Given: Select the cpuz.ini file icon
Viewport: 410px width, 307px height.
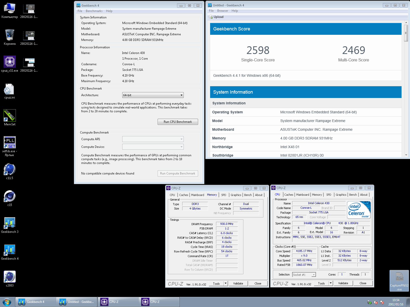Looking at the screenshot, I should point(9,91).
